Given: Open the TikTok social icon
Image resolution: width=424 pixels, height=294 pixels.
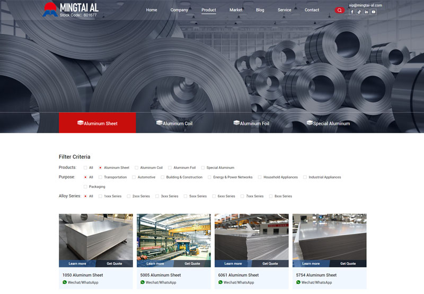Looking at the screenshot, I should coord(359,12).
